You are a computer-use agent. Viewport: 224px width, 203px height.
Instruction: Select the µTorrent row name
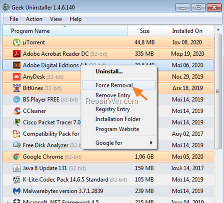(34, 42)
